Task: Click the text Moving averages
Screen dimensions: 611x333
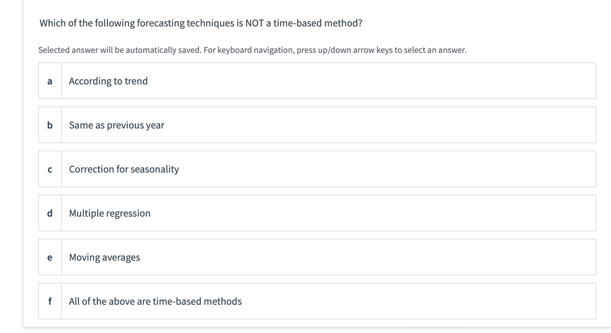Action: 104,257
